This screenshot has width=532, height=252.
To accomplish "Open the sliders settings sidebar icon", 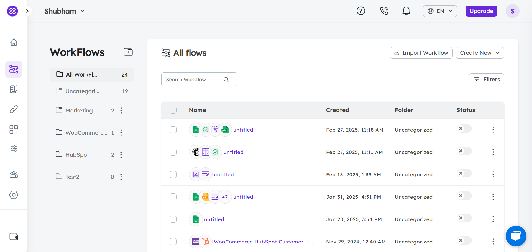I will click(14, 149).
